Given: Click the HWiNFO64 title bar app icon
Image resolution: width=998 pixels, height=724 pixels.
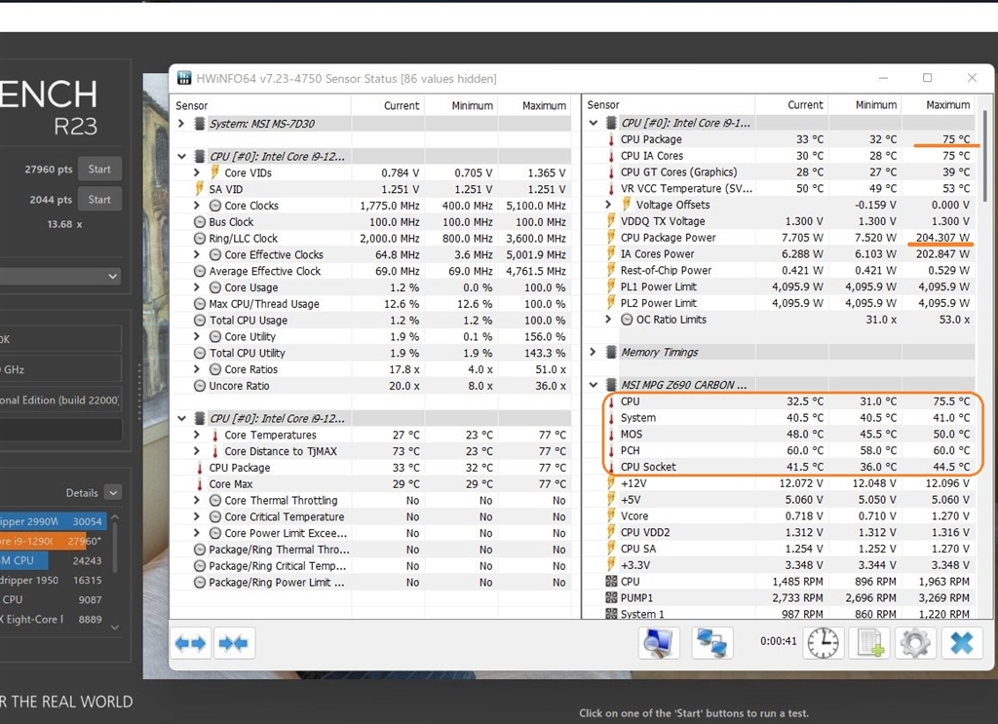Looking at the screenshot, I should click(184, 78).
